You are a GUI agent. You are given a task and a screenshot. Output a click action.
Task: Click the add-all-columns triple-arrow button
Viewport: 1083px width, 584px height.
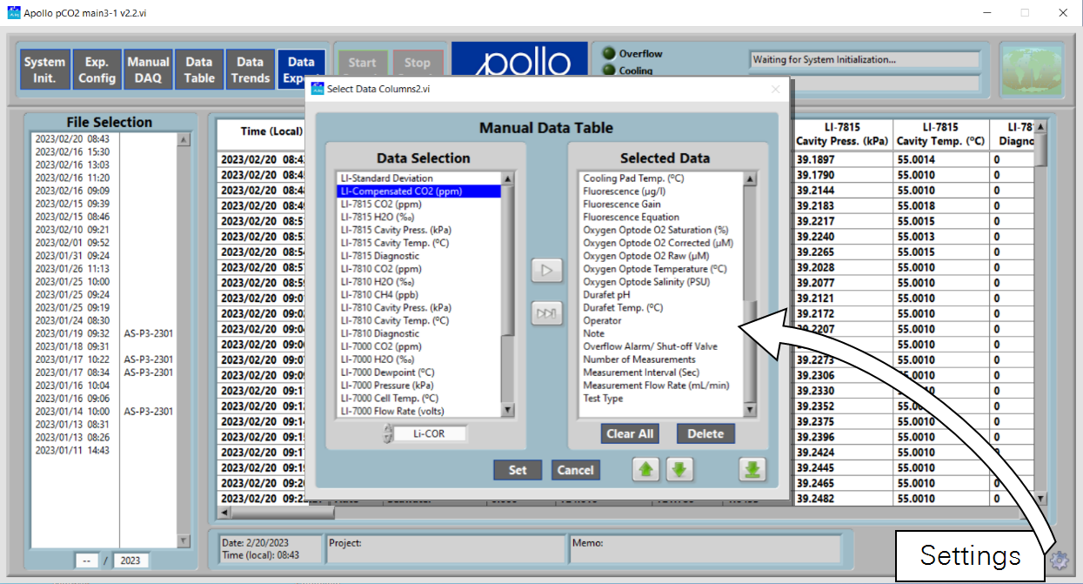[x=546, y=313]
